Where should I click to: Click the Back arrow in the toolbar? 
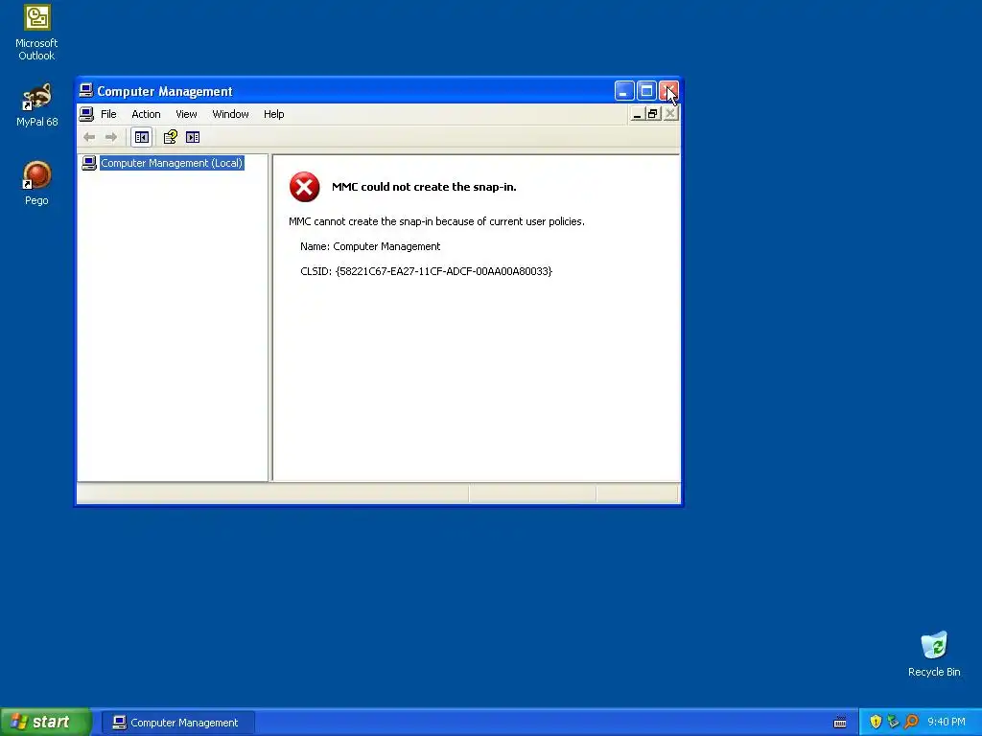click(89, 137)
